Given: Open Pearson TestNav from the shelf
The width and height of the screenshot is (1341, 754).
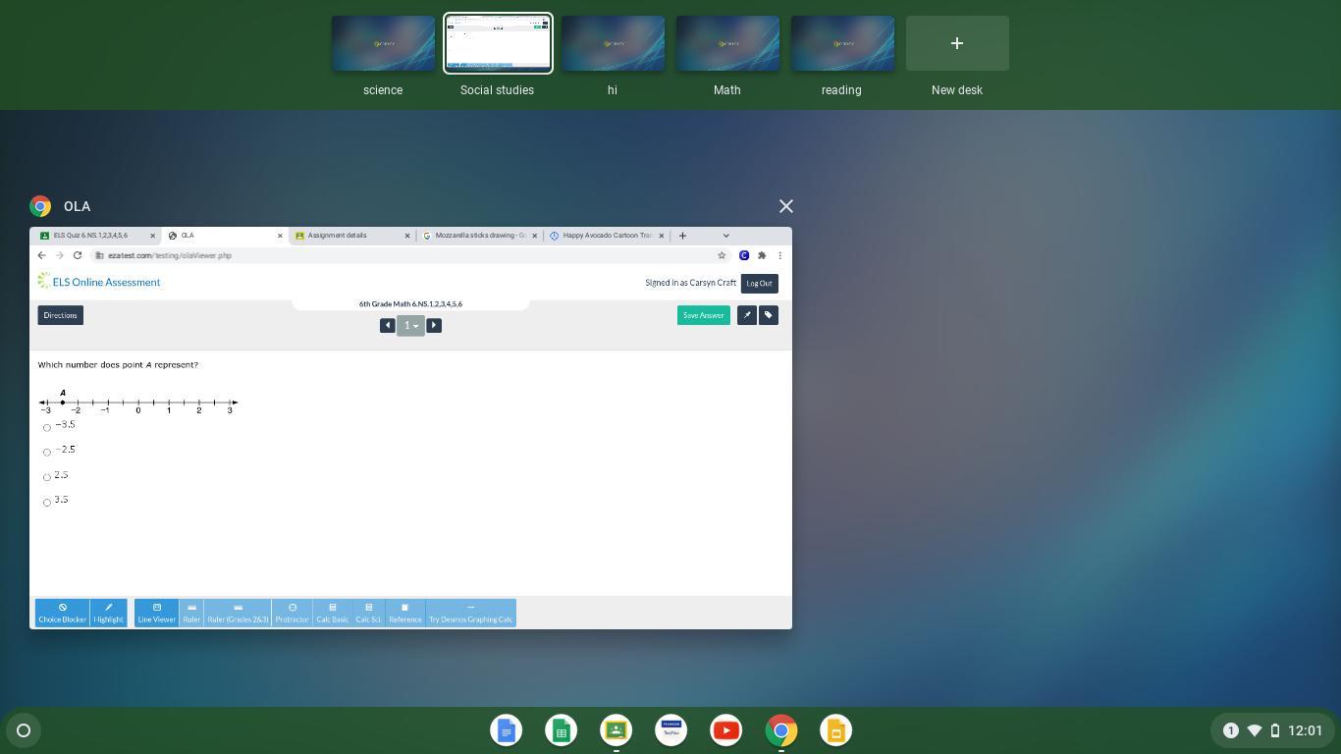Looking at the screenshot, I should tap(671, 730).
